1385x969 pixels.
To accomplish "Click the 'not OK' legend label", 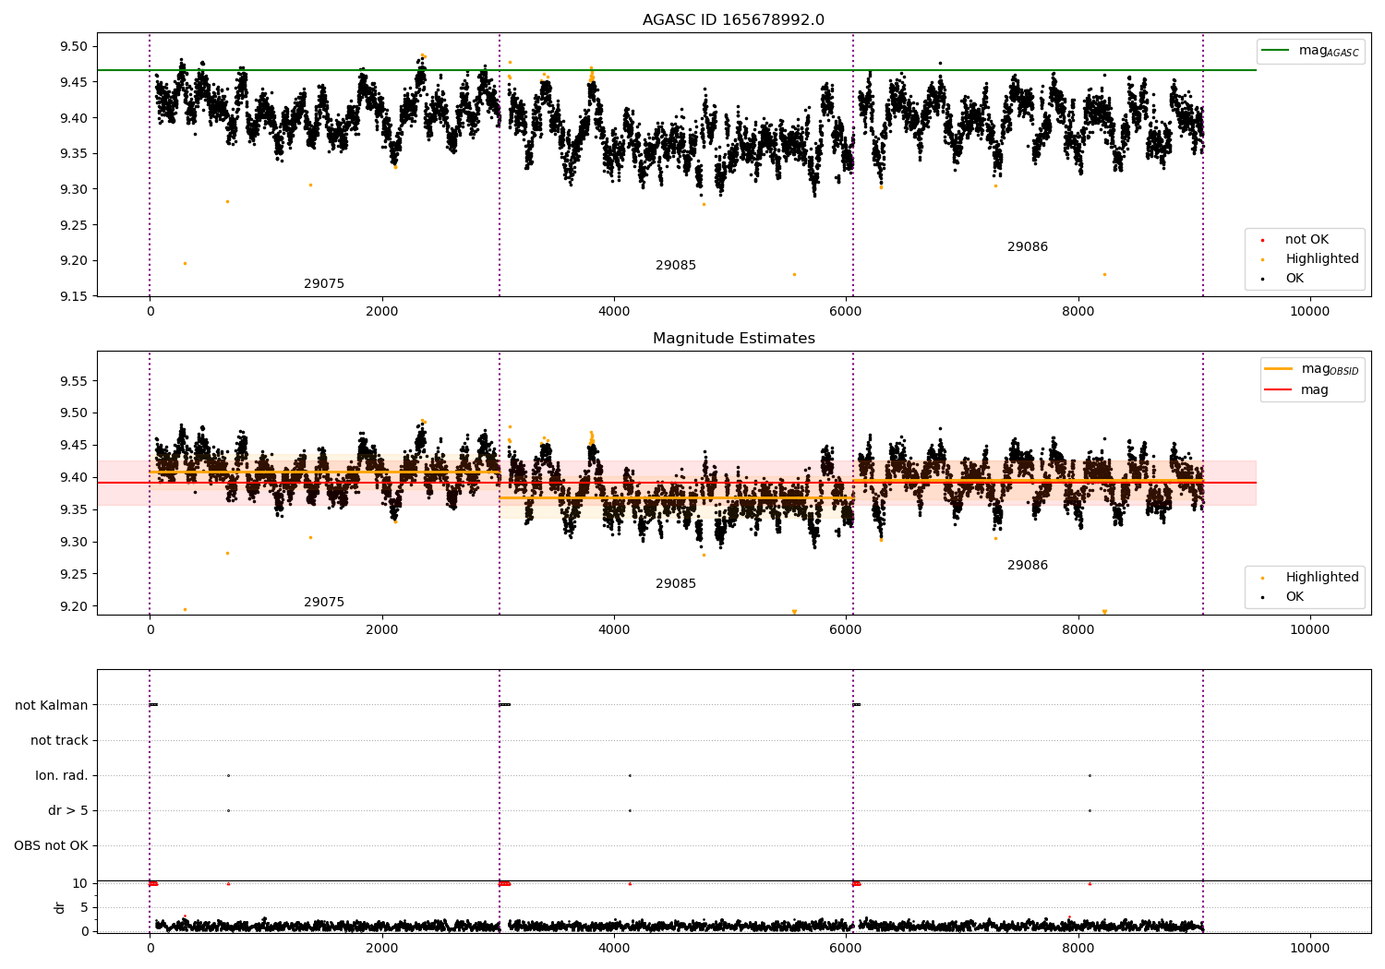I will coord(1307,240).
